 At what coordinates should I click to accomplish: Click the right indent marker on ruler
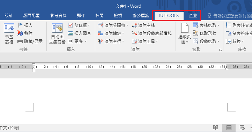pos(227,69)
